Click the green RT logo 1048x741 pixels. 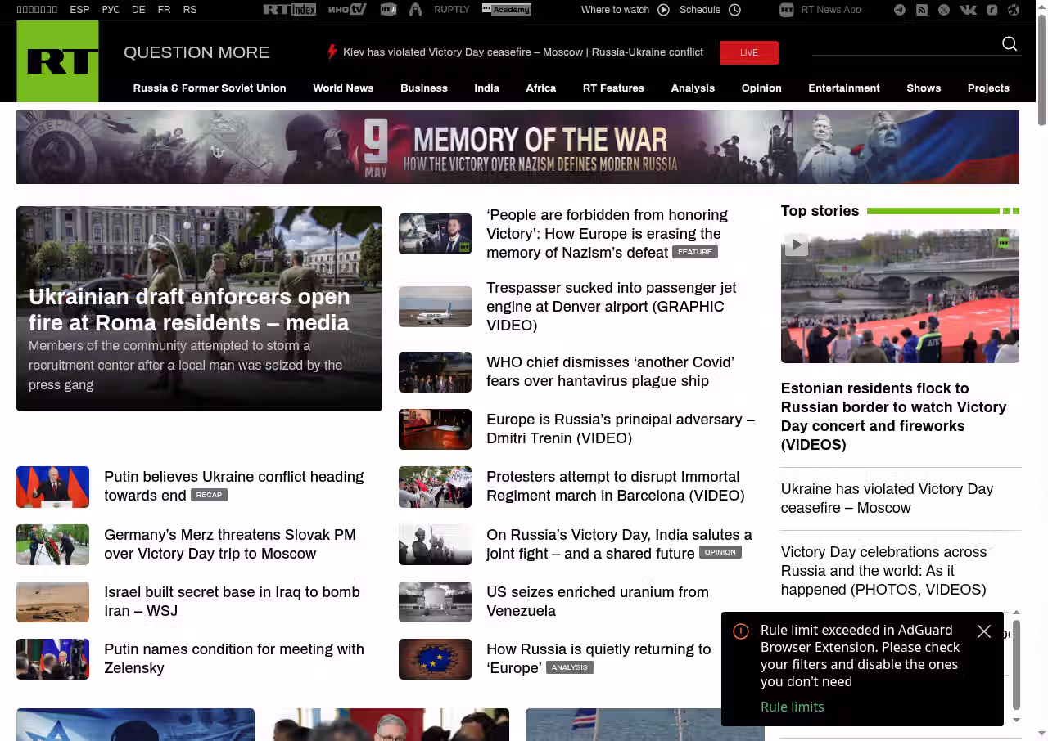(57, 61)
